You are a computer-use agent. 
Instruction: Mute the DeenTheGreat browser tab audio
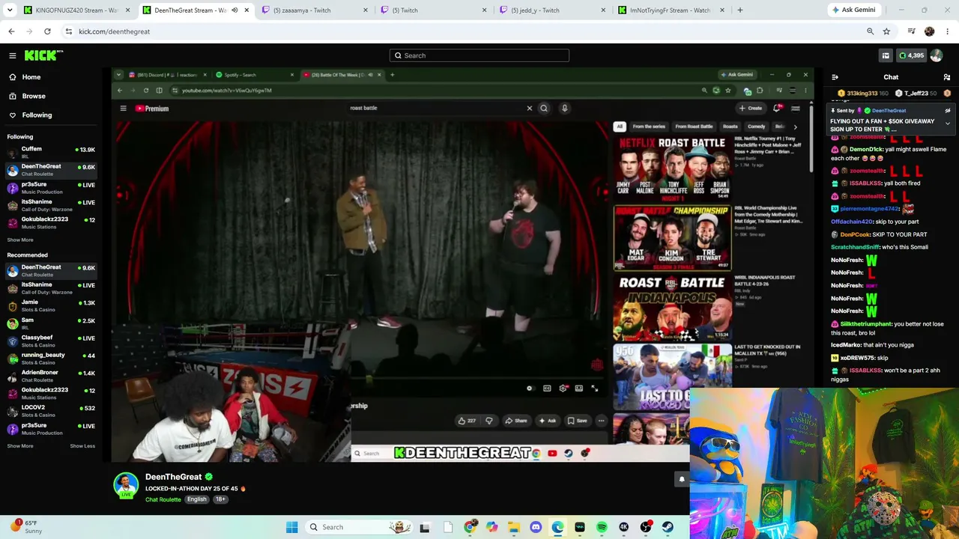(235, 10)
